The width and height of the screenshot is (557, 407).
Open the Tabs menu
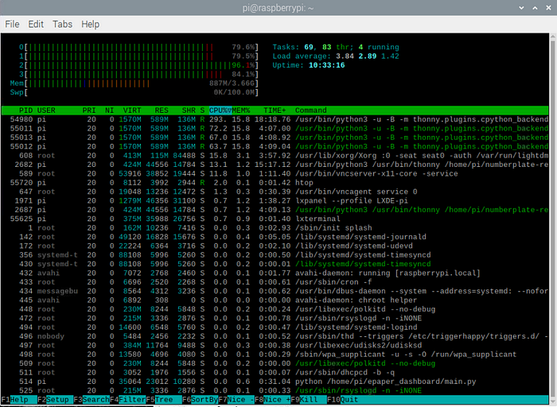coord(63,24)
